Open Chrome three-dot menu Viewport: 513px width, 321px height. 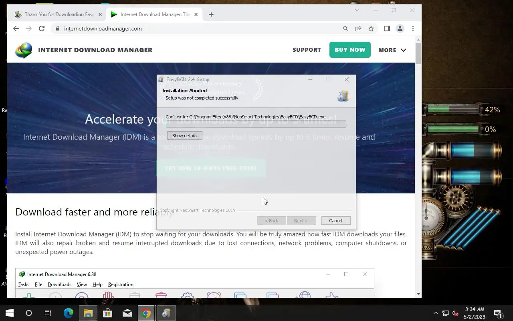(x=413, y=28)
